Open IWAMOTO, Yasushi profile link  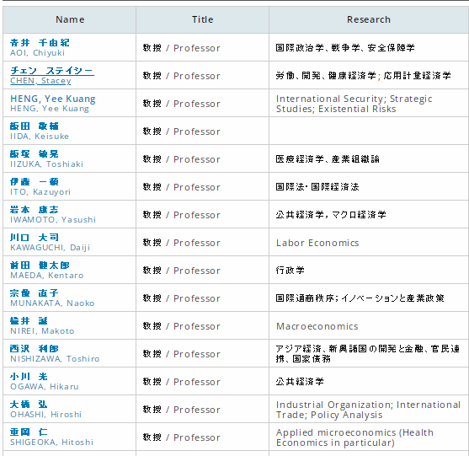coord(53,215)
